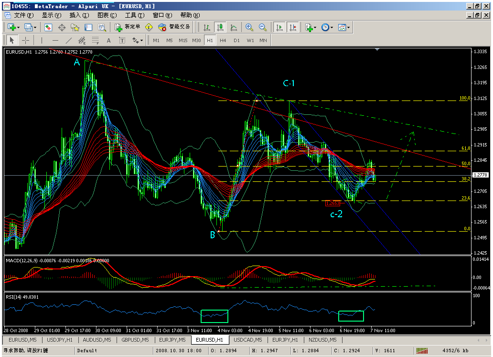
Task: Zoom in on the chart
Action: coord(249,27)
